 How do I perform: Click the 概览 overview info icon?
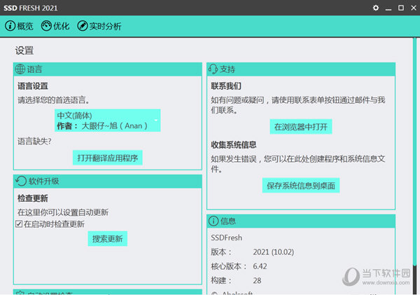coord(10,26)
